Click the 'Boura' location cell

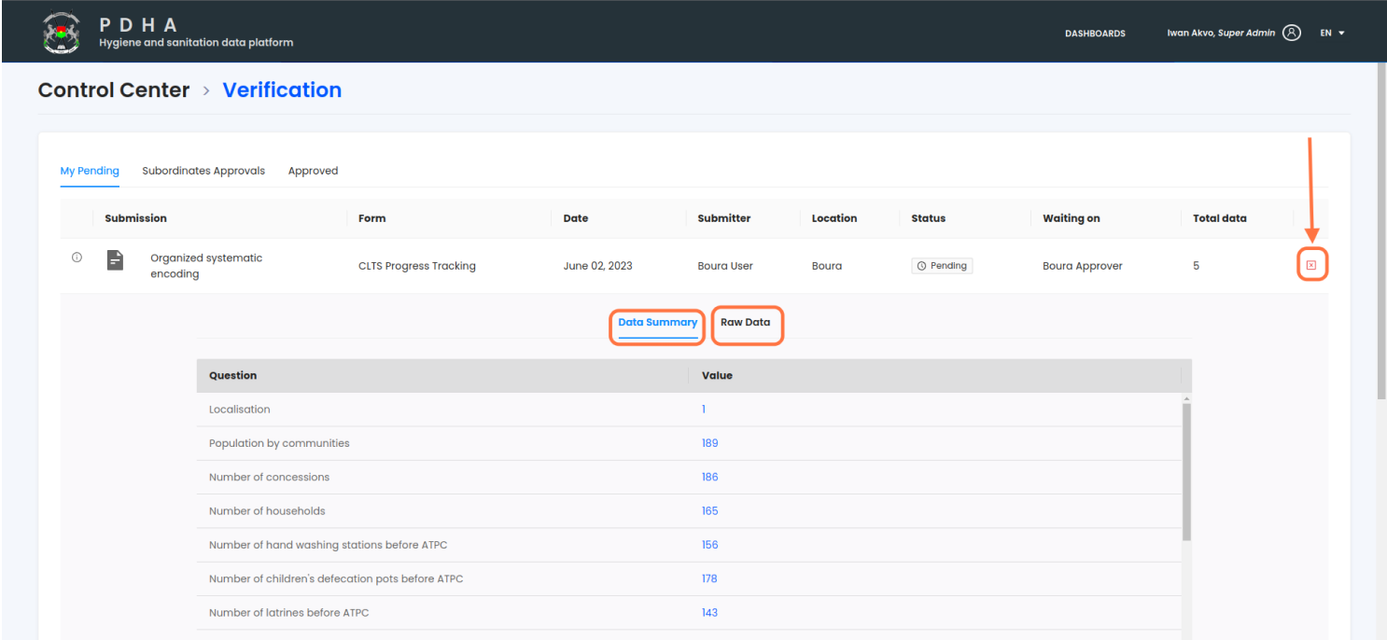pos(827,266)
